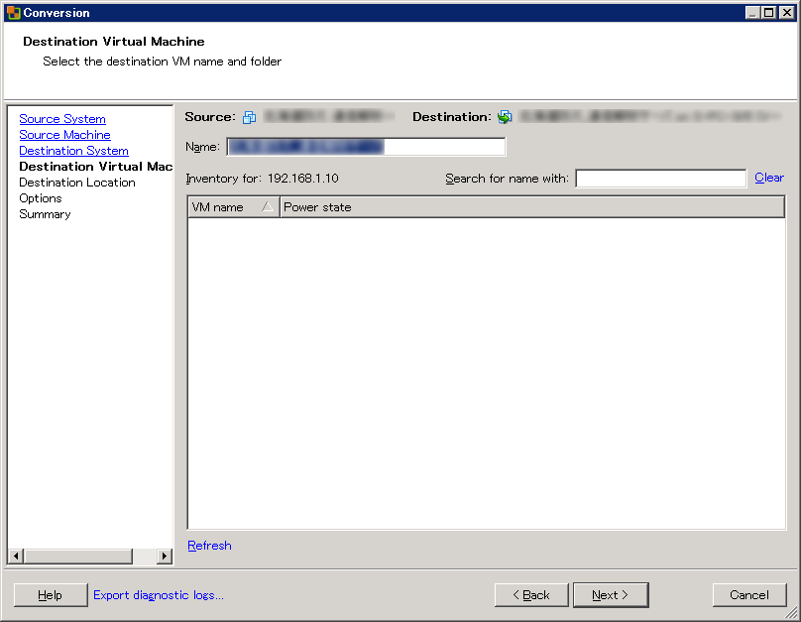The width and height of the screenshot is (801, 622).
Task: Click the sort arrow in VM name column
Action: pos(267,207)
